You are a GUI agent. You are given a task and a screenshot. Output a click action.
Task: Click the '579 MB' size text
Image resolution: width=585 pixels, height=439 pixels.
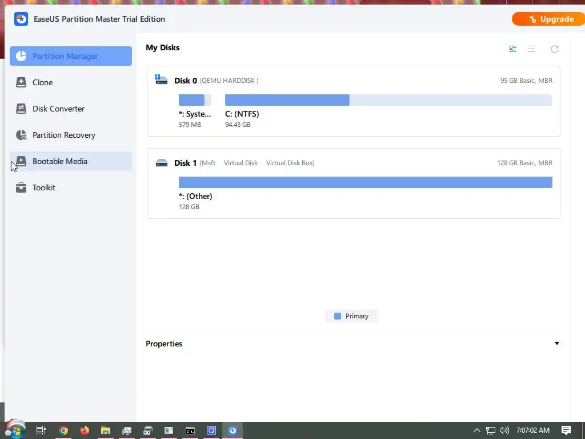(190, 125)
